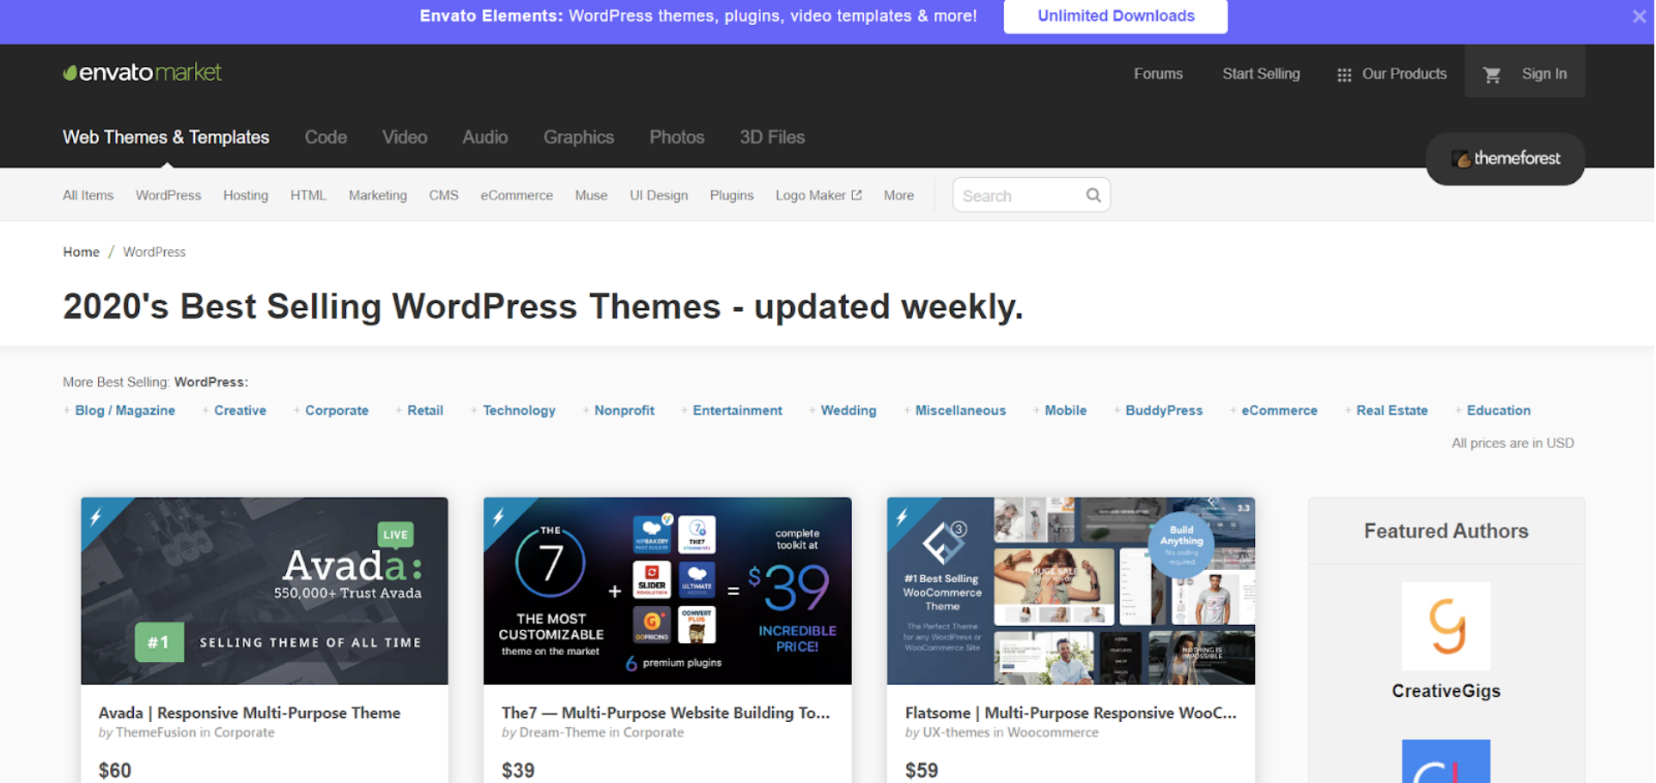Viewport: 1656px width, 783px height.
Task: Filter by Entertainment category
Action: [x=737, y=410]
